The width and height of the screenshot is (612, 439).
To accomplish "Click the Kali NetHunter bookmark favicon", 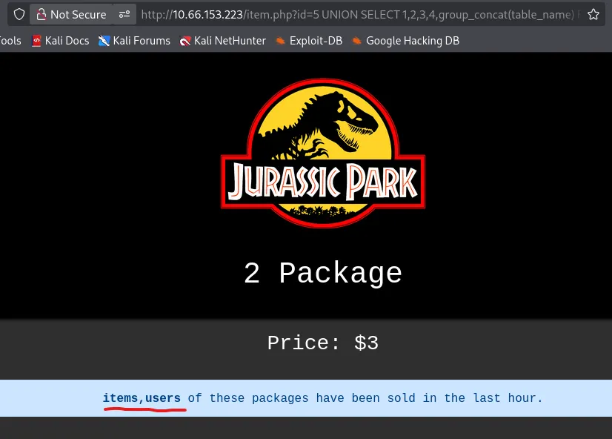I will point(185,41).
